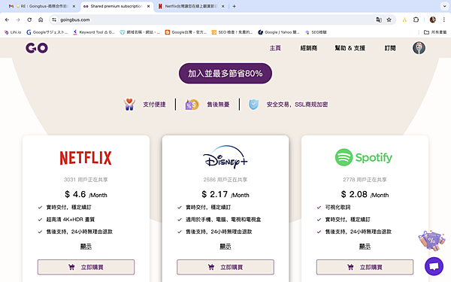
Task: Click the yellow extension icon beside star
Action: click(x=404, y=20)
